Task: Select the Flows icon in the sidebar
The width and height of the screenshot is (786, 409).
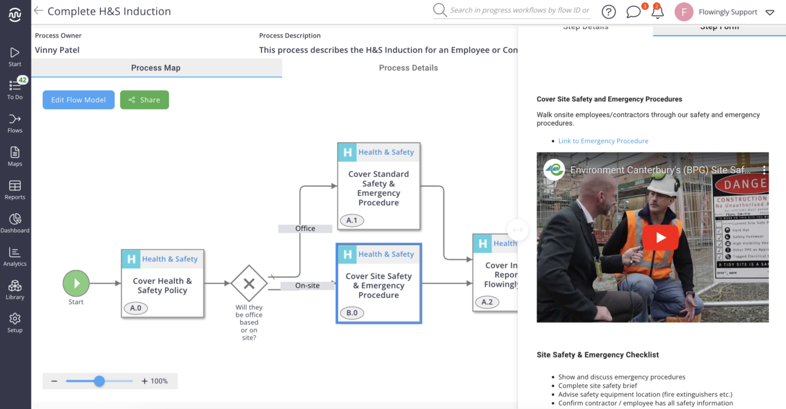Action: coord(15,123)
